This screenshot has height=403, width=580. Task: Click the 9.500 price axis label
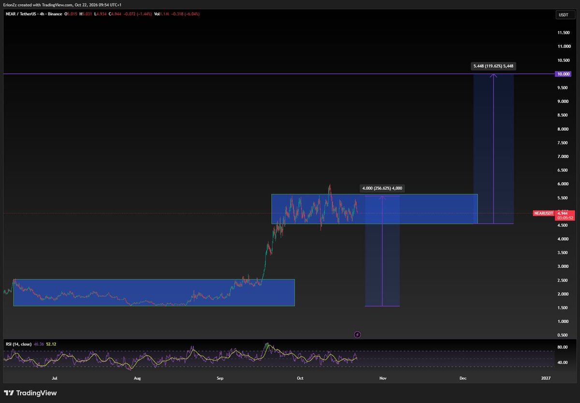coord(564,88)
